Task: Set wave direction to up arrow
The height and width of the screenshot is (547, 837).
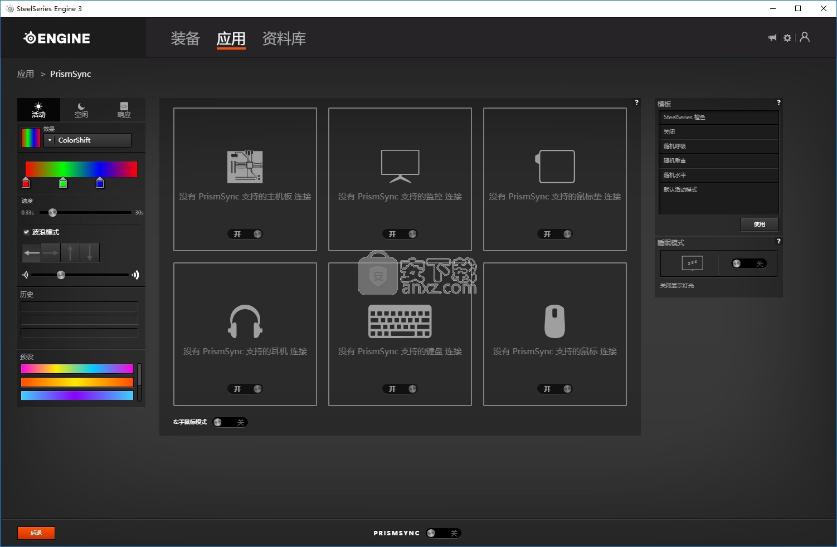Action: click(70, 253)
